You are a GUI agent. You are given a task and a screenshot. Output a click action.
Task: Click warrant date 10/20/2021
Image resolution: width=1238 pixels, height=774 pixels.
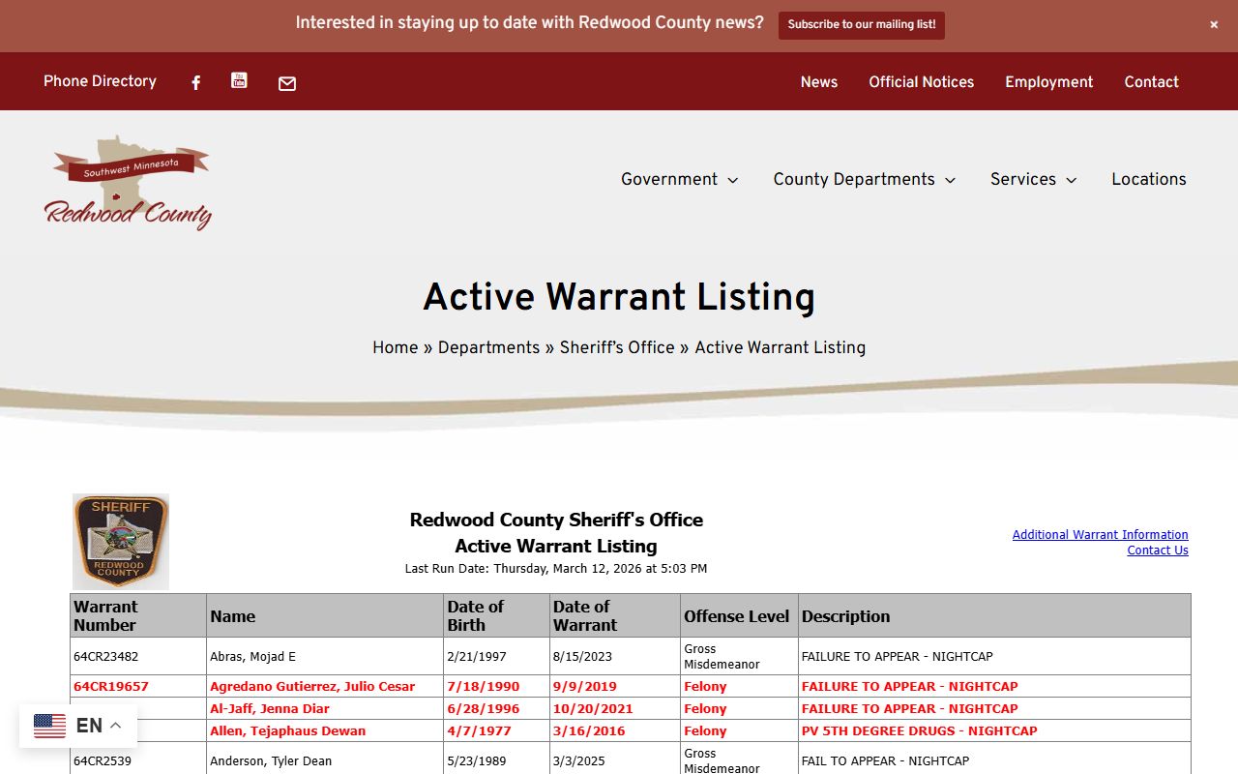(x=593, y=709)
